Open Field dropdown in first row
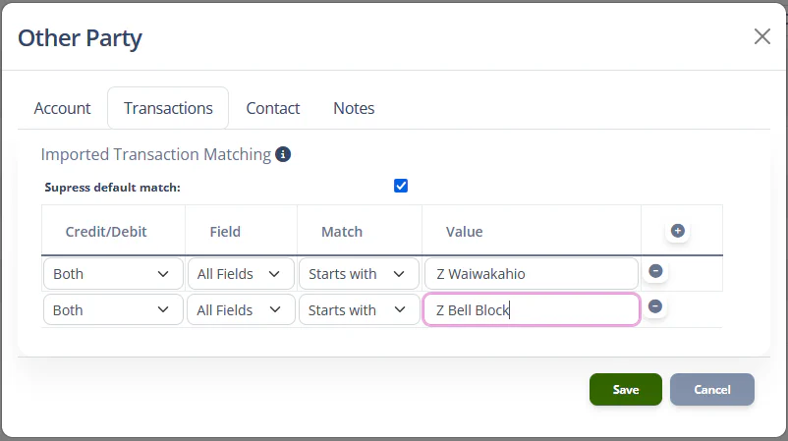Viewport: 788px width, 441px height. point(241,274)
